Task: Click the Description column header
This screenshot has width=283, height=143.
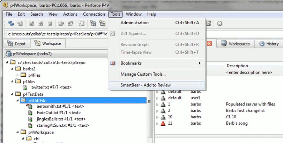Action: coord(237,66)
